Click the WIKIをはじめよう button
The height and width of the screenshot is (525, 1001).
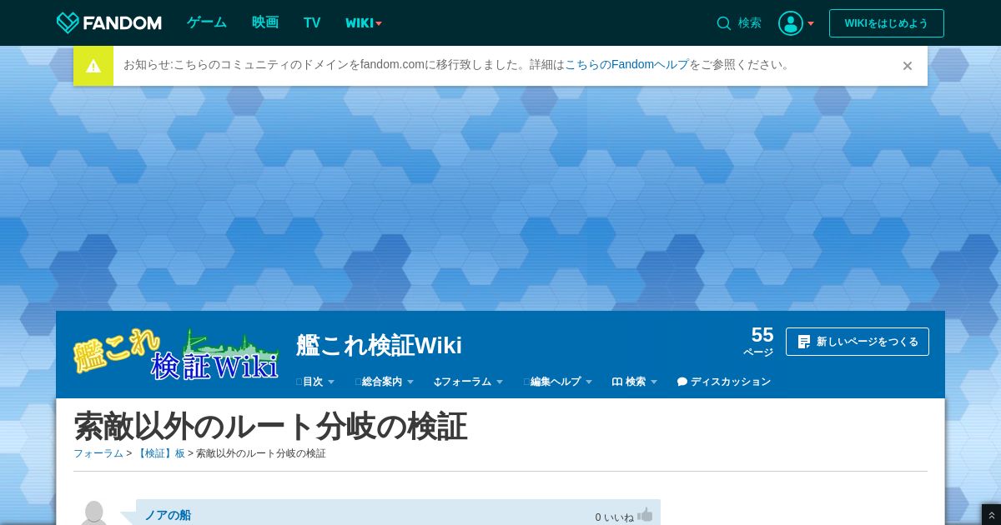[x=887, y=23]
